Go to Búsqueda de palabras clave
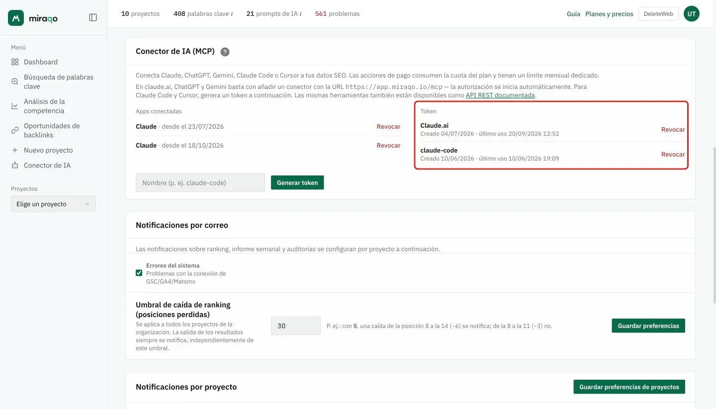 click(59, 82)
